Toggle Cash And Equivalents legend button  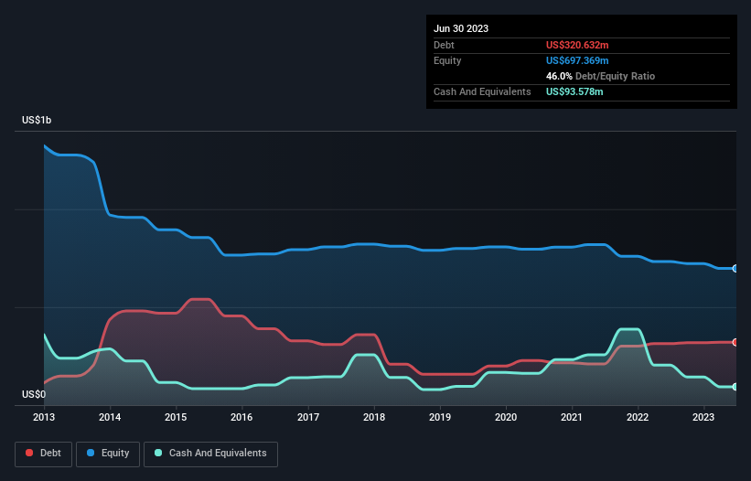coord(210,454)
